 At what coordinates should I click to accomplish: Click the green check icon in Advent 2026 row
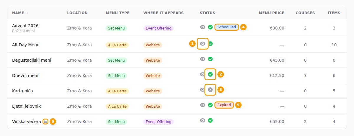point(210,27)
